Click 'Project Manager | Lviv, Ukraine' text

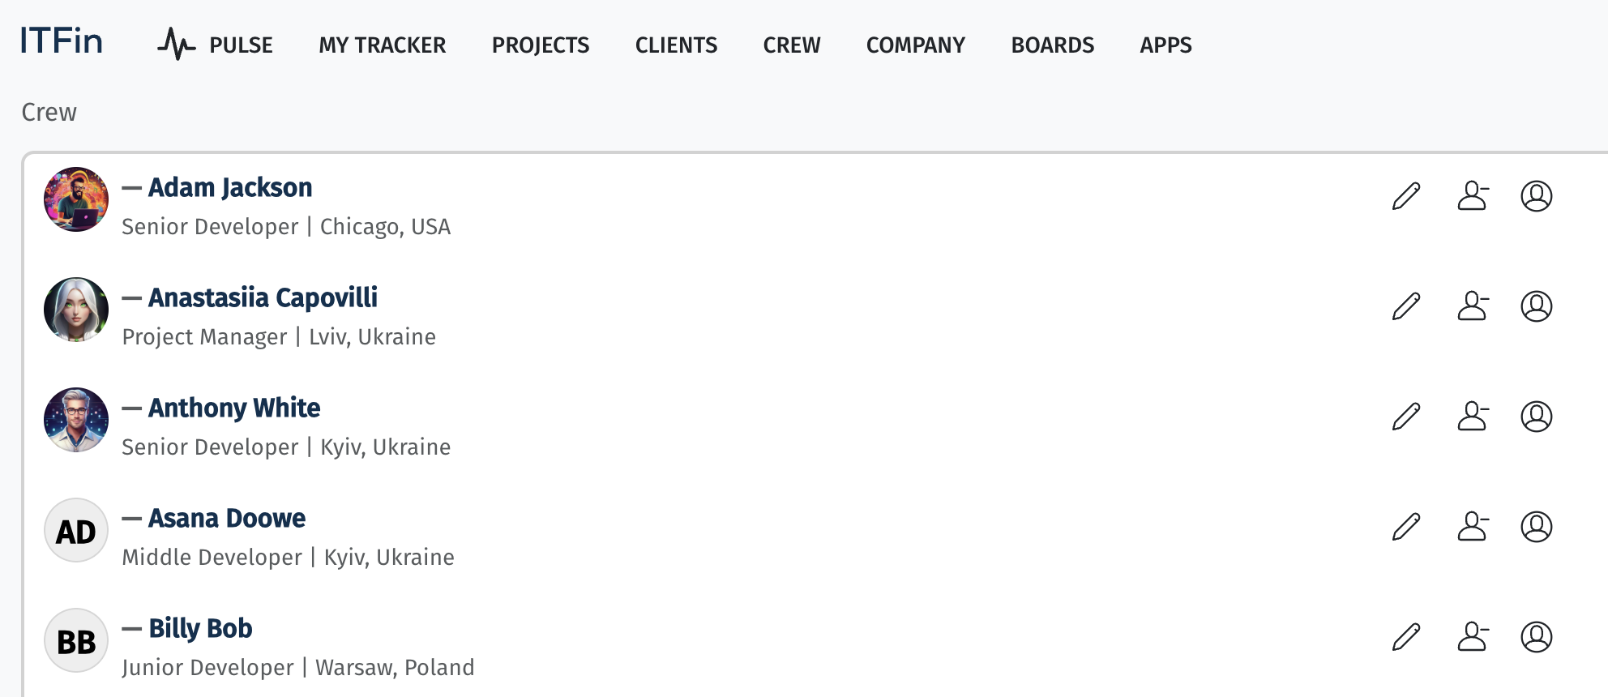pos(279,337)
